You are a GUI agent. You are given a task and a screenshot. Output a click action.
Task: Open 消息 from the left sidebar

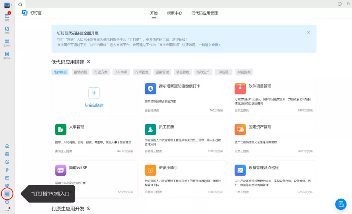coord(7,16)
